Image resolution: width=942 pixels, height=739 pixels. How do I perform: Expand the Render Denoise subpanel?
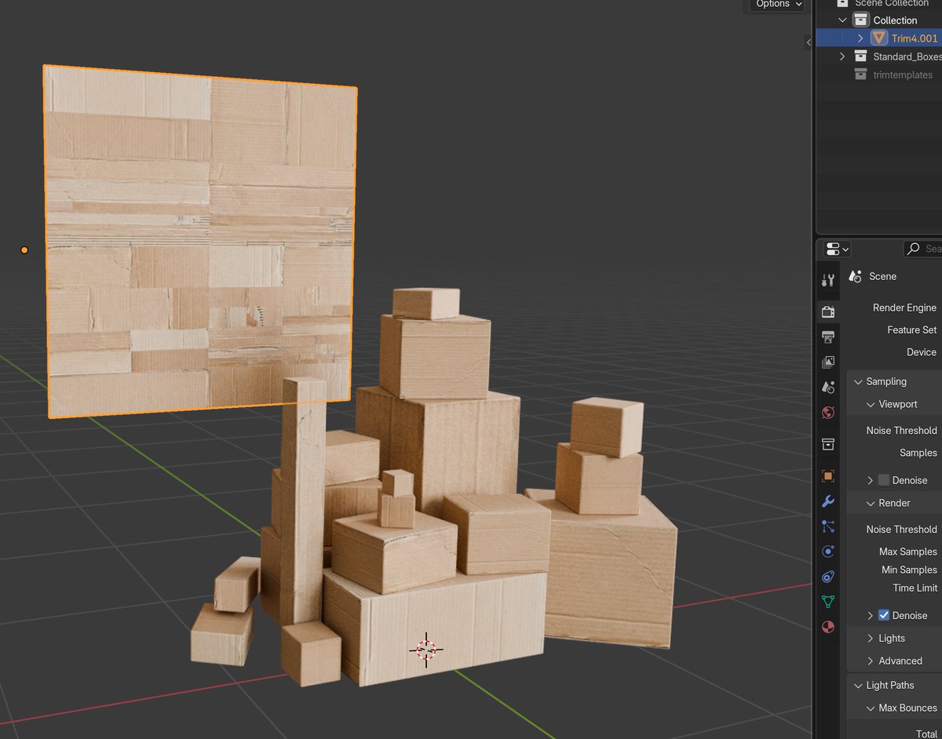pyautogui.click(x=871, y=616)
